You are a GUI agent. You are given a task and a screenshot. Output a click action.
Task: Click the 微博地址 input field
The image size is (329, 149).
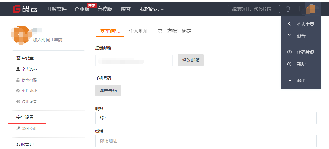tap(206, 141)
